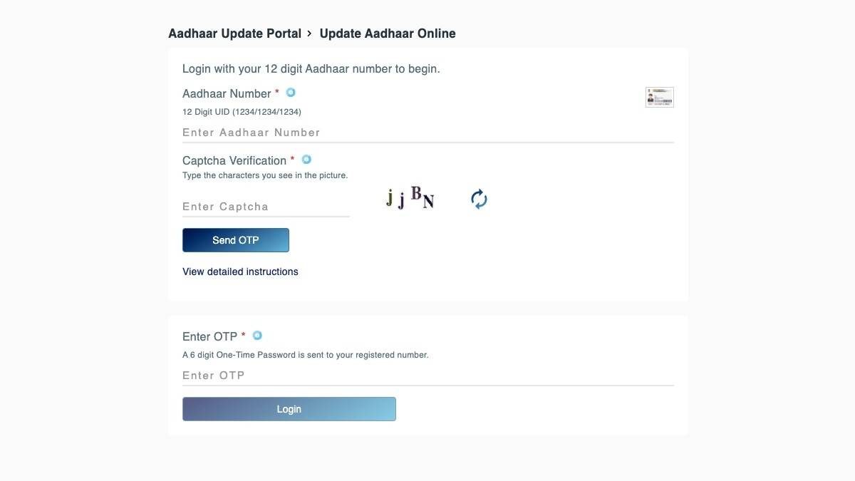The height and width of the screenshot is (481, 855).
Task: Click the info icon beside Aadhaar Number
Action: (291, 93)
